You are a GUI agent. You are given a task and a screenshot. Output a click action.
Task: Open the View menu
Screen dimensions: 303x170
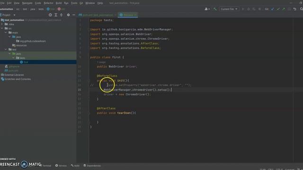click(17, 3)
